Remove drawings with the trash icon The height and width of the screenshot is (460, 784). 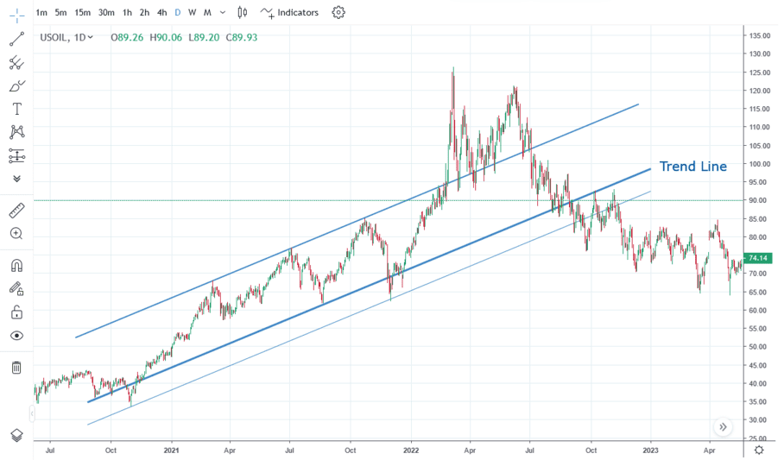(x=16, y=368)
